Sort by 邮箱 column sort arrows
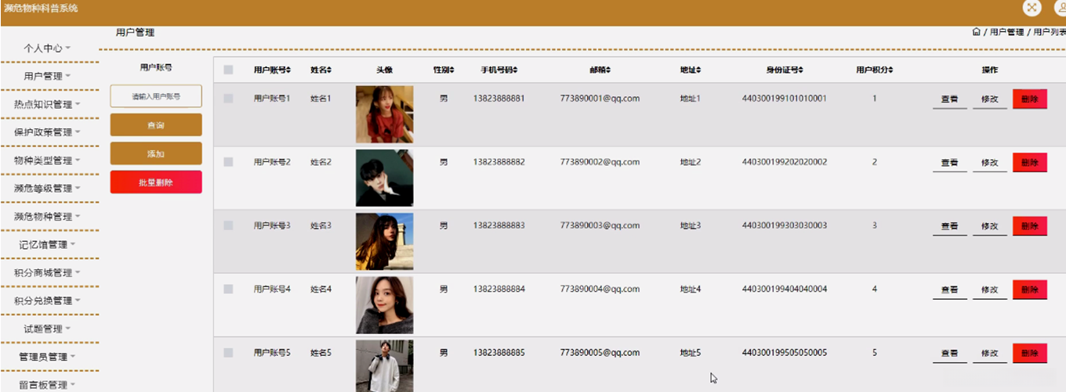This screenshot has height=392, width=1066. (x=608, y=70)
